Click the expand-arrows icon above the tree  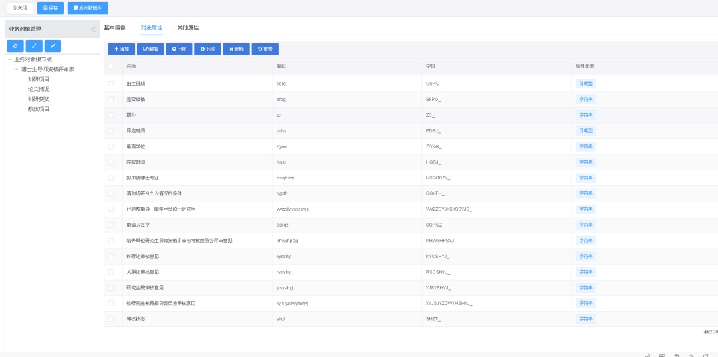pos(34,46)
